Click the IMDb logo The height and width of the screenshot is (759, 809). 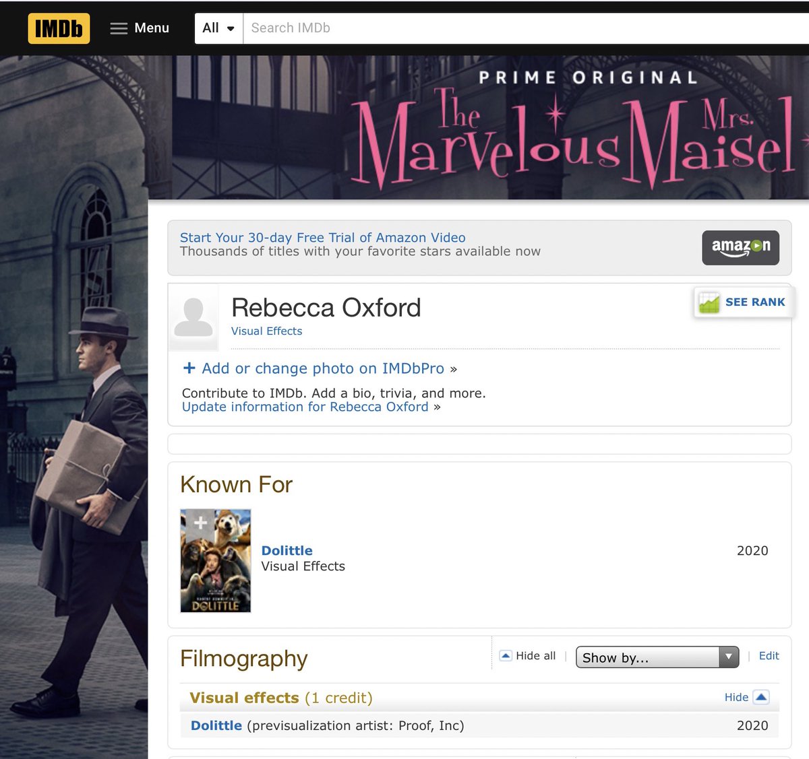[x=59, y=28]
